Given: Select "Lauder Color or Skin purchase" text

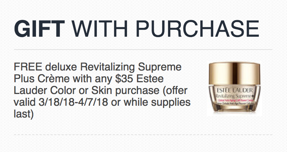Looking at the screenshot, I should [87, 91].
